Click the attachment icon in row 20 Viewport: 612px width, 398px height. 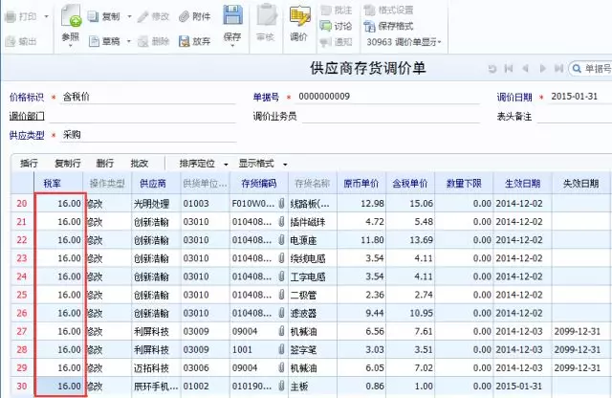point(281,203)
